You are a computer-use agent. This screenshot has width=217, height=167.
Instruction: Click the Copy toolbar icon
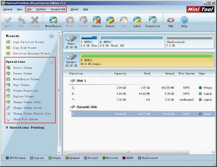124,22
